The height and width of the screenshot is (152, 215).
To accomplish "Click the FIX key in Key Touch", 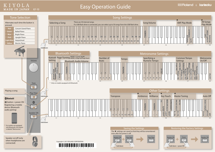I will click(161, 105).
